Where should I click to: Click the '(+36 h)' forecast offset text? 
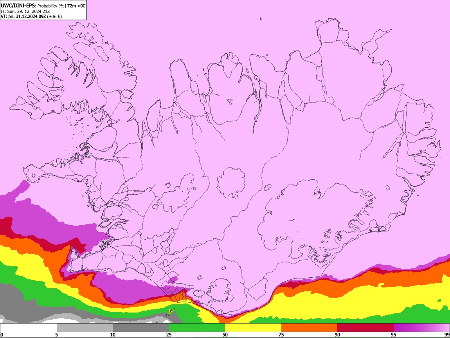point(54,16)
